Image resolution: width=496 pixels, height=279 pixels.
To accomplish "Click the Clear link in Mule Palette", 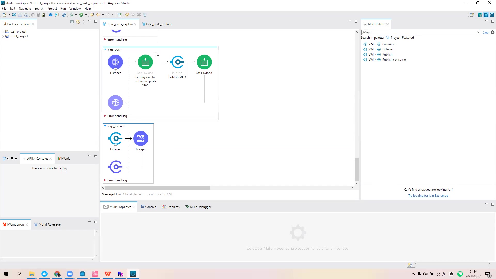I will click(x=486, y=33).
